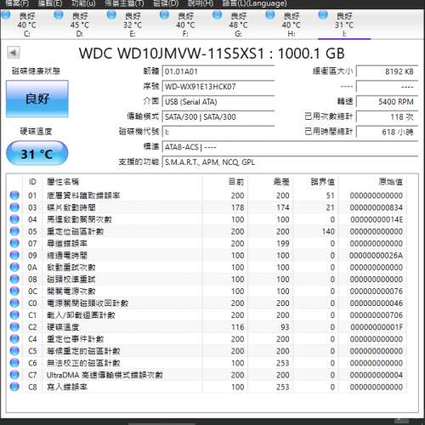Click rotation rate value 5400 RPM
425x425 pixels.
(x=387, y=101)
